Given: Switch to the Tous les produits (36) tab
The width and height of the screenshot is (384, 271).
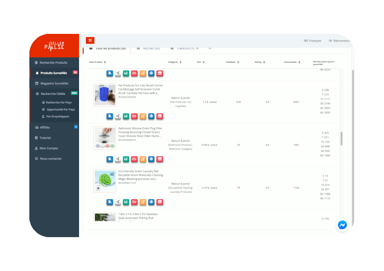Looking at the screenshot, I should (x=108, y=49).
